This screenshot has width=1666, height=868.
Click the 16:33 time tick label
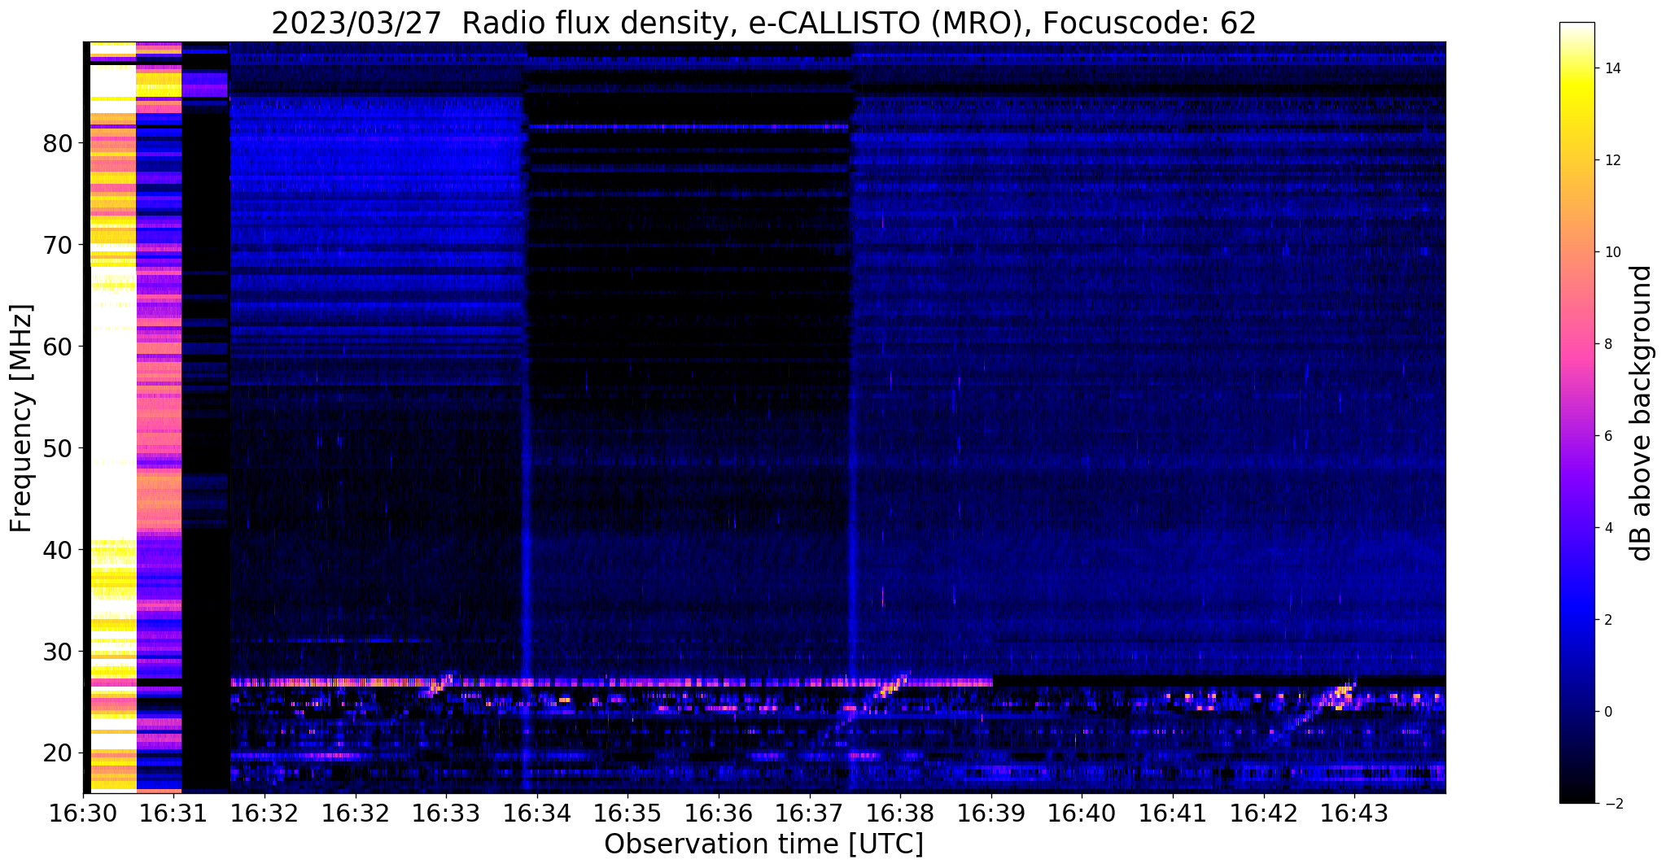[446, 813]
